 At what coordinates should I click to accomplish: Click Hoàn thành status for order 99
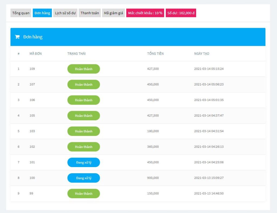pos(84,194)
